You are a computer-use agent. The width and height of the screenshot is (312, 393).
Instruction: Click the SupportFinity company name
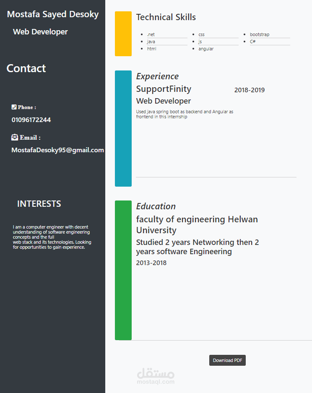164,89
